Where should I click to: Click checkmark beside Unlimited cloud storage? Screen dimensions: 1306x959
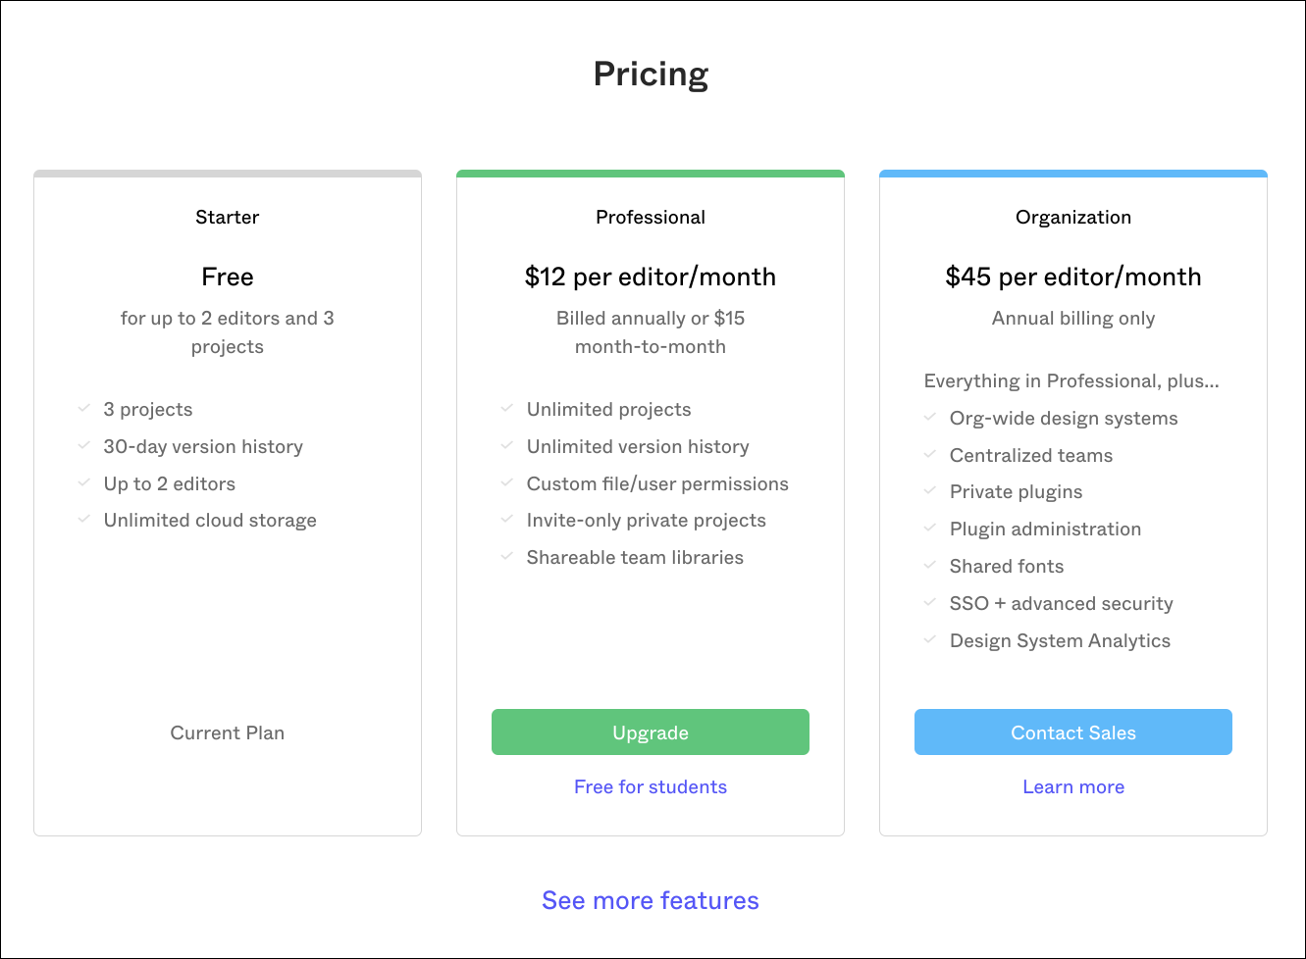(x=84, y=519)
